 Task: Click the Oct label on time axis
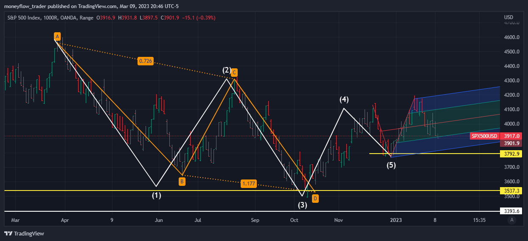point(294,220)
